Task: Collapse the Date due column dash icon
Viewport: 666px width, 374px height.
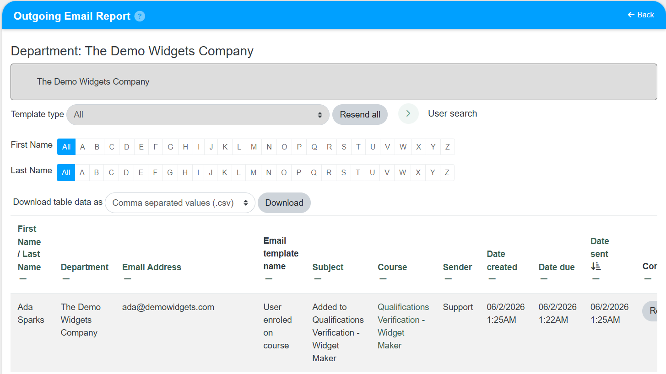Action: (x=544, y=279)
